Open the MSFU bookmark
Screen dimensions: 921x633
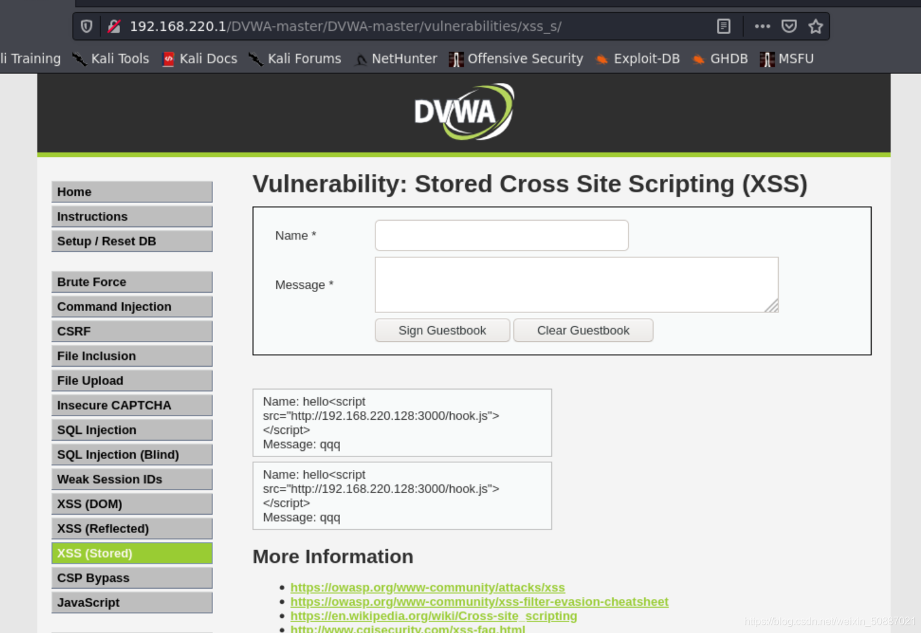click(x=786, y=59)
